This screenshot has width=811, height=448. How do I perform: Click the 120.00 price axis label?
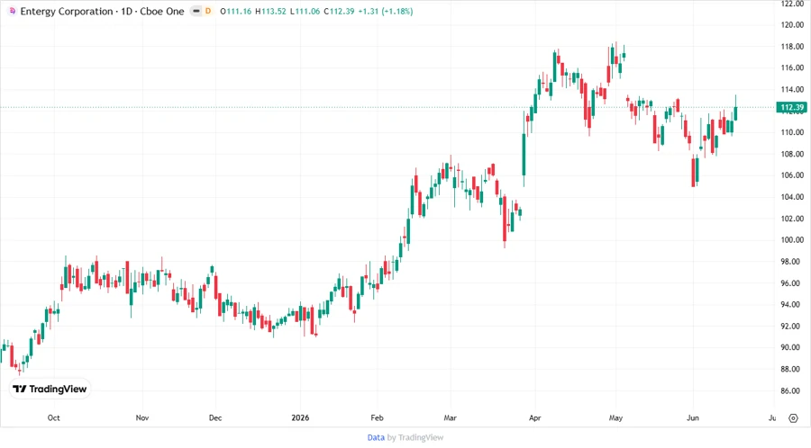point(792,25)
